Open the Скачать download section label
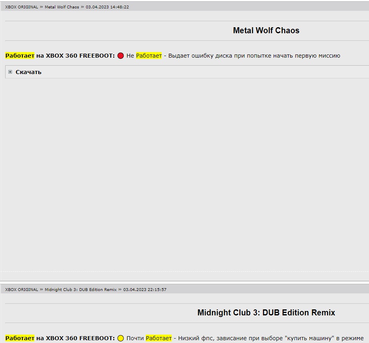Image resolution: width=369 pixels, height=343 pixels. pos(28,72)
